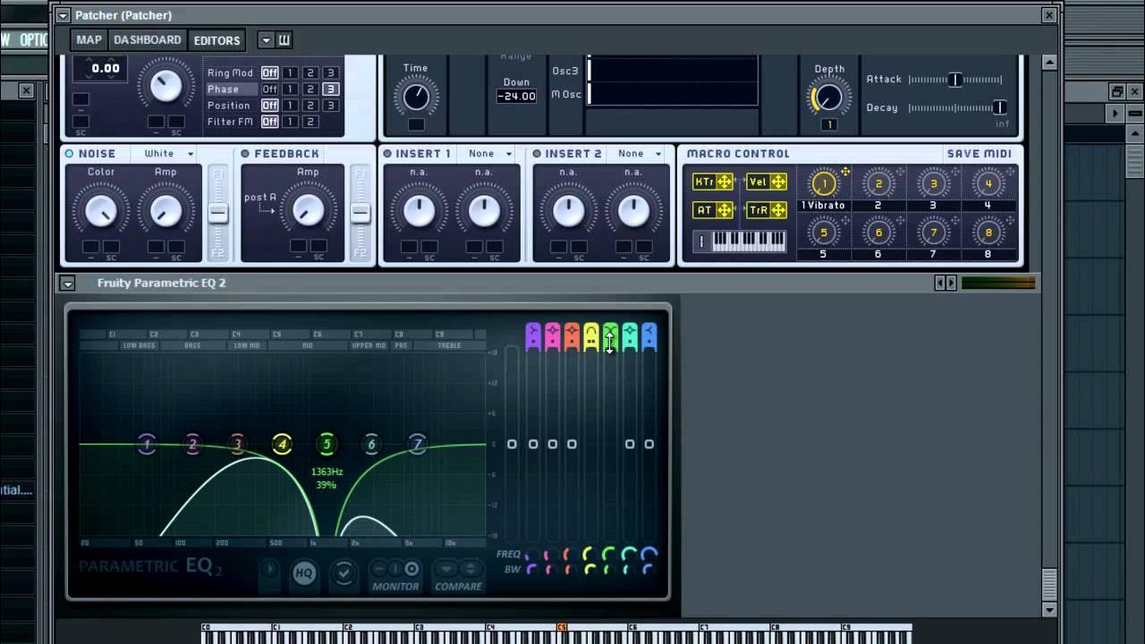Image resolution: width=1145 pixels, height=644 pixels.
Task: Switch to the MAP tab
Action: tap(89, 39)
